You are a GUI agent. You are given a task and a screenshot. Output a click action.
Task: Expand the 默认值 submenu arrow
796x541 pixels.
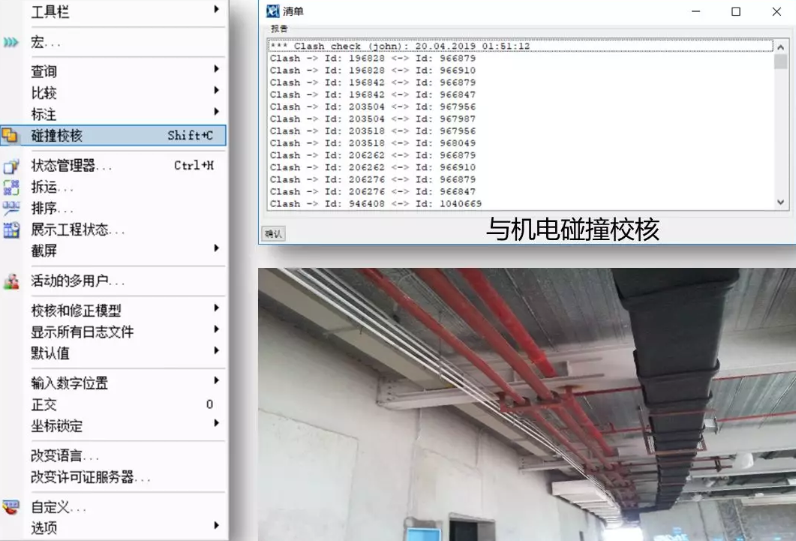[216, 350]
